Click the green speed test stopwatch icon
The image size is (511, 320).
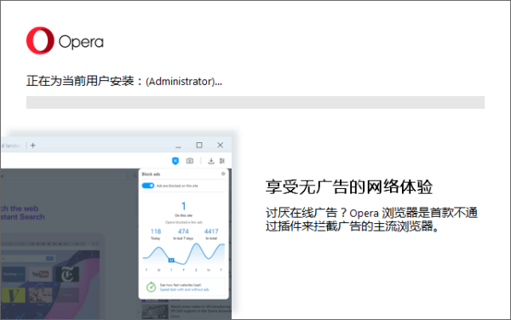tap(151, 287)
